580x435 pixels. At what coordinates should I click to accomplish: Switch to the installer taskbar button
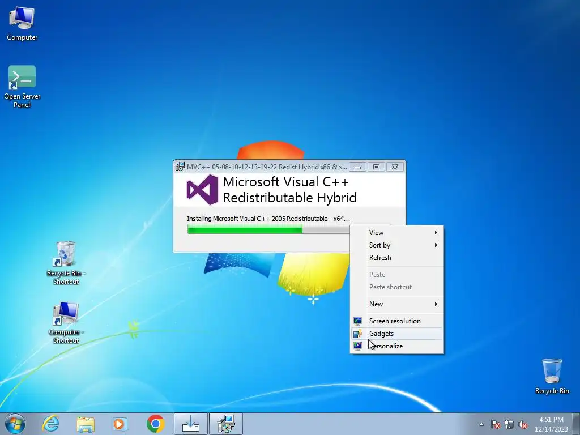[226, 424]
